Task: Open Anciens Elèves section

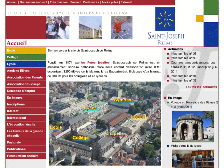Action: pyautogui.click(x=26, y=71)
